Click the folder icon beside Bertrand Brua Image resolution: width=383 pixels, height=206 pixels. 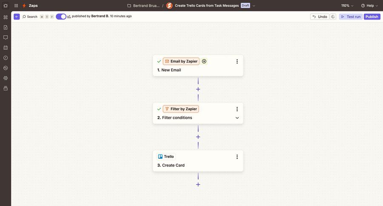(x=129, y=6)
